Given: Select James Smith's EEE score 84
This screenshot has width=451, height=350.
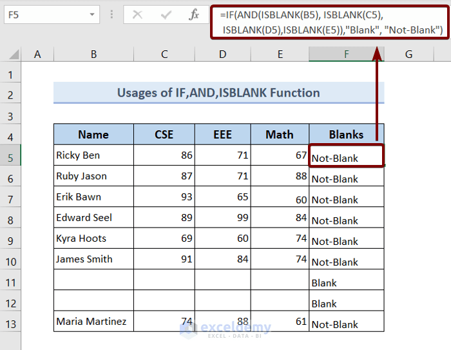Looking at the screenshot, I should (x=223, y=259).
